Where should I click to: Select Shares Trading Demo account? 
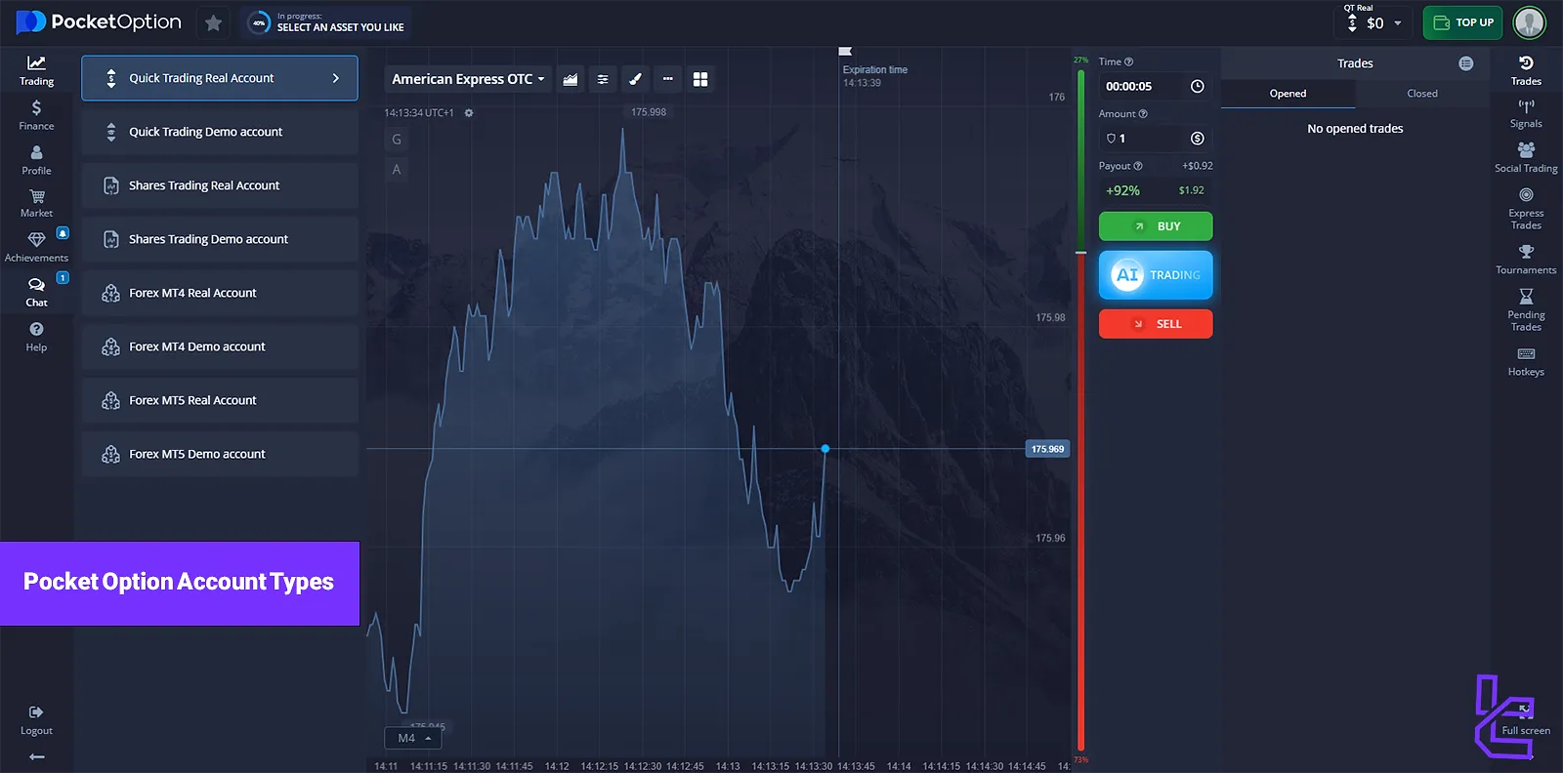(x=220, y=239)
